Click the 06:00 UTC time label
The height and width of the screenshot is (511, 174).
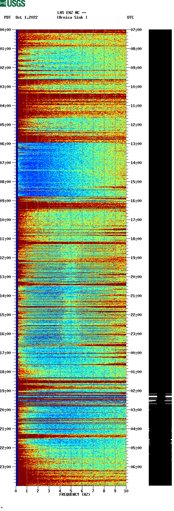tap(136, 467)
